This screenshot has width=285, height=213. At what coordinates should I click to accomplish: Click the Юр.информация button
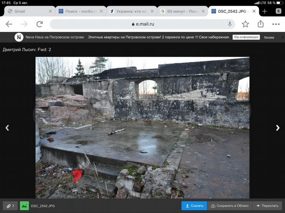[x=246, y=37]
